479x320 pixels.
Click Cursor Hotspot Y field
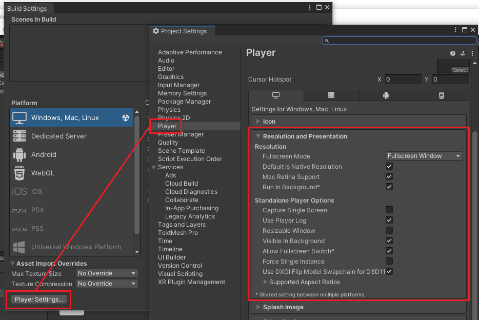click(x=451, y=79)
